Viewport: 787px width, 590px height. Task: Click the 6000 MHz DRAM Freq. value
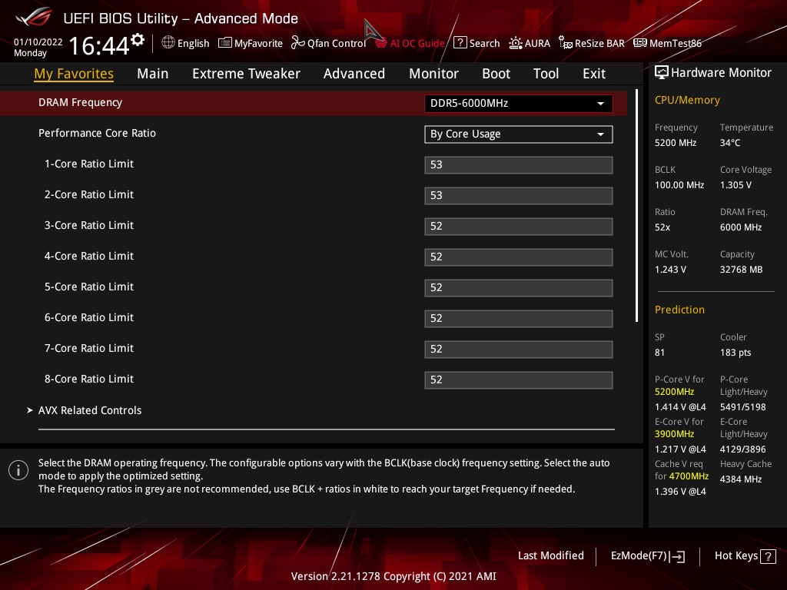pyautogui.click(x=741, y=227)
